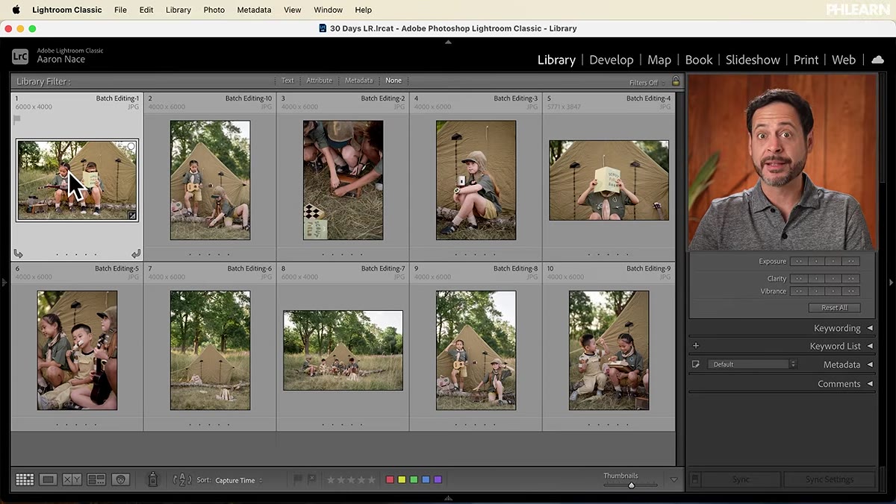Click the metadata preset note icon
Screen dimensions: 896x504
coord(696,365)
